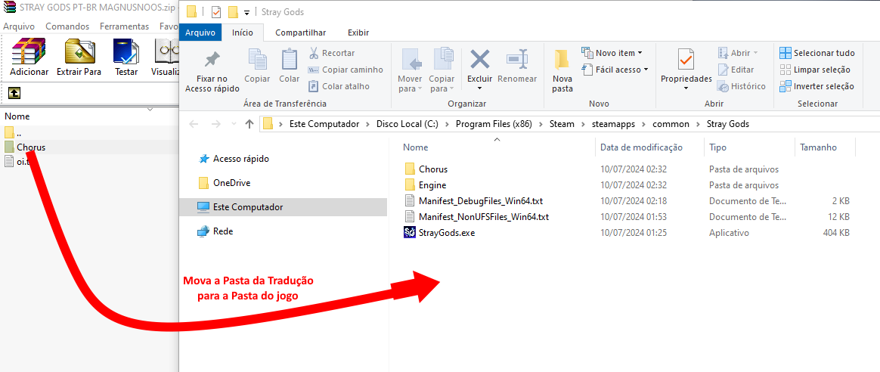Switch to the Início ribbon tab
The image size is (880, 372).
click(x=243, y=33)
